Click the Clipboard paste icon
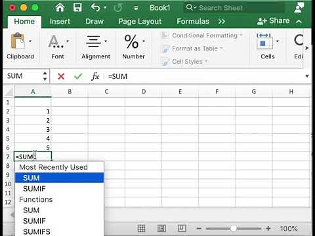Image resolution: width=315 pixels, height=236 pixels. point(18,41)
